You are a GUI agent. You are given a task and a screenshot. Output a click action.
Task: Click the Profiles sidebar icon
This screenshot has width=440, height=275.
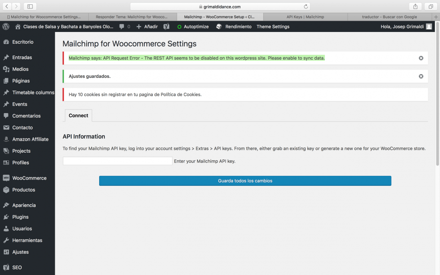point(6,163)
